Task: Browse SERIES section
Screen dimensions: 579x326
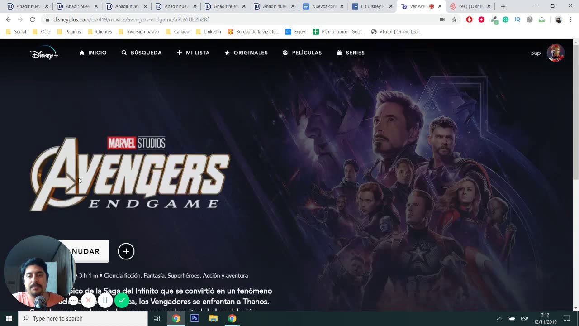Action: tap(351, 53)
